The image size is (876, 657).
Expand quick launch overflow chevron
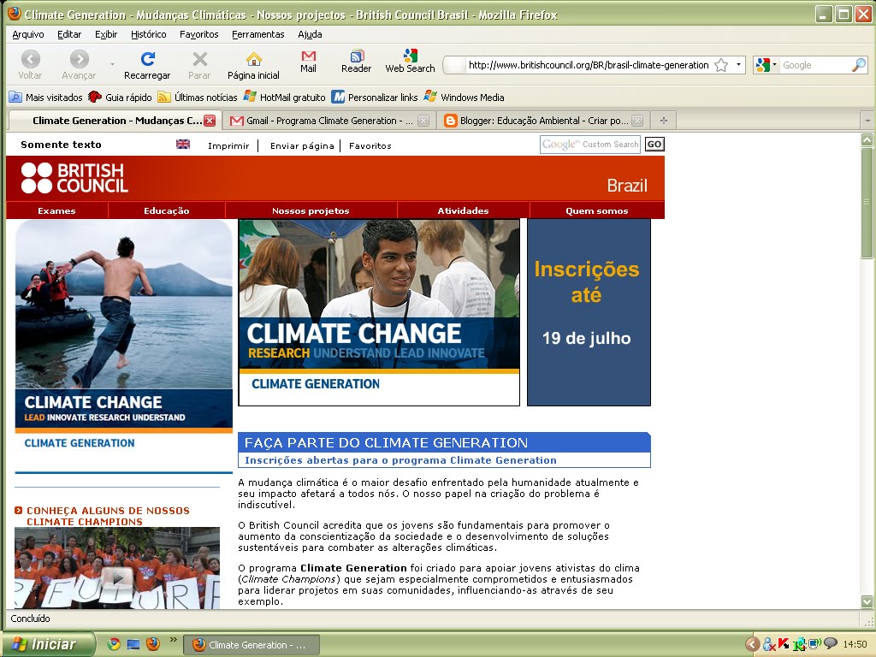(173, 640)
